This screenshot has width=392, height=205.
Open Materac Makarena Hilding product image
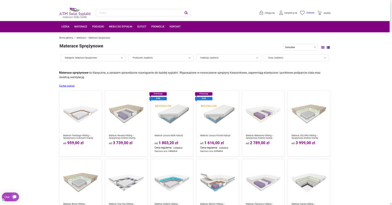pyautogui.click(x=263, y=113)
